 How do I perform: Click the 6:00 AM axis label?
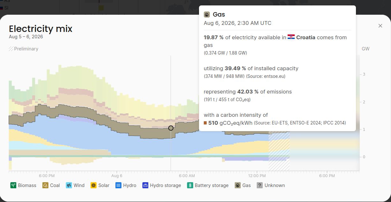187,176
